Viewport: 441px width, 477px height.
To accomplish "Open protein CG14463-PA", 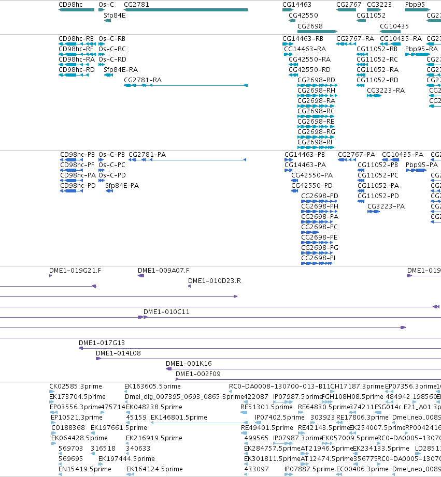I will pyautogui.click(x=289, y=170).
